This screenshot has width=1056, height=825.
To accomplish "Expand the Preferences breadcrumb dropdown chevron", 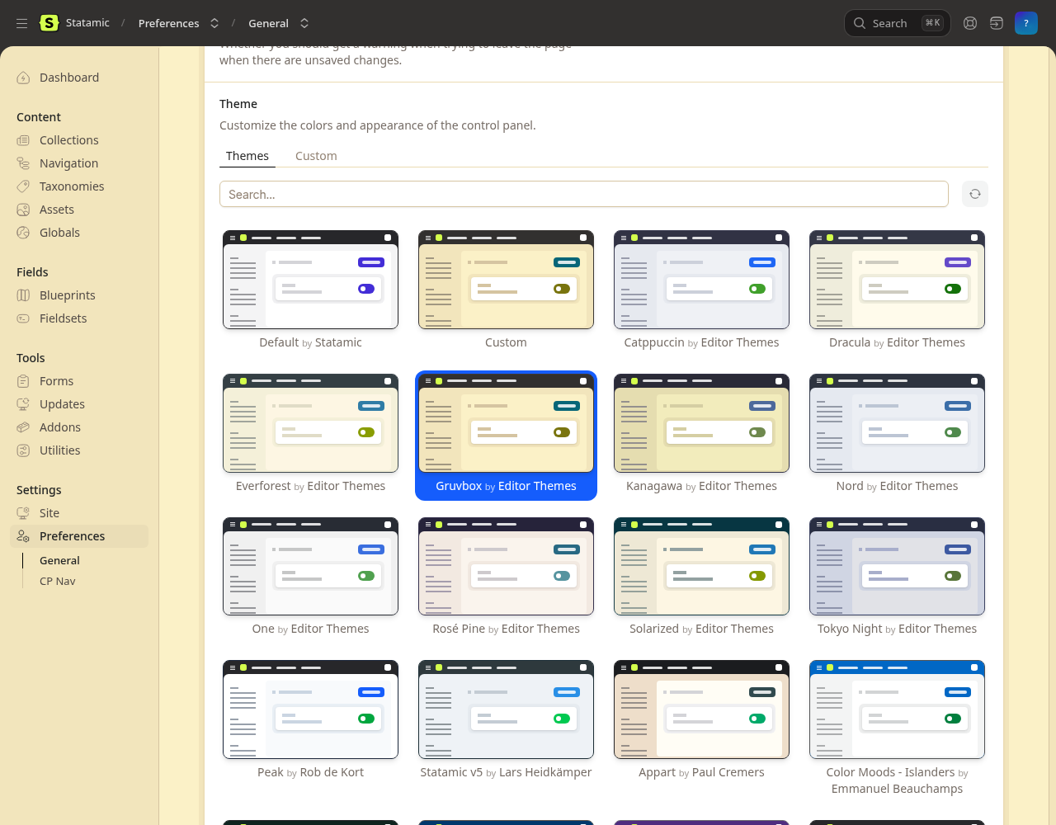I will coord(214,23).
